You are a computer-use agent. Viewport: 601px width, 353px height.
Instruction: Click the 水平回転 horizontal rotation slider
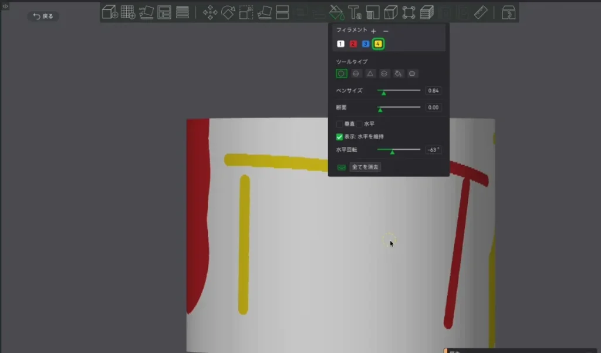tap(399, 150)
